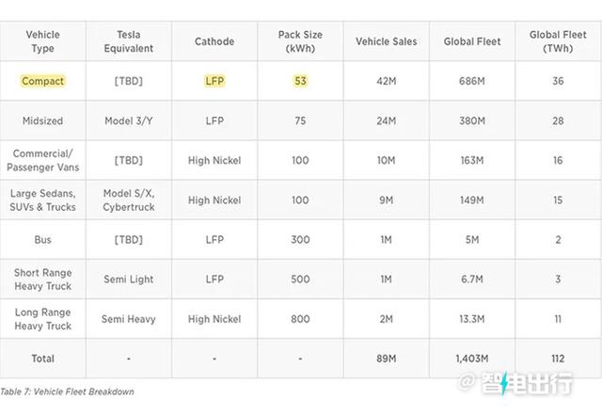Click the lightning bolt watermark icon
Viewport: 602px width, 416px height.
point(504,383)
